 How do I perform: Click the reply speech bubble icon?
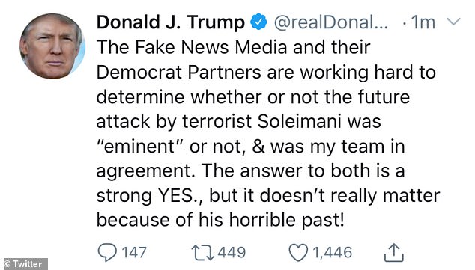107,252
